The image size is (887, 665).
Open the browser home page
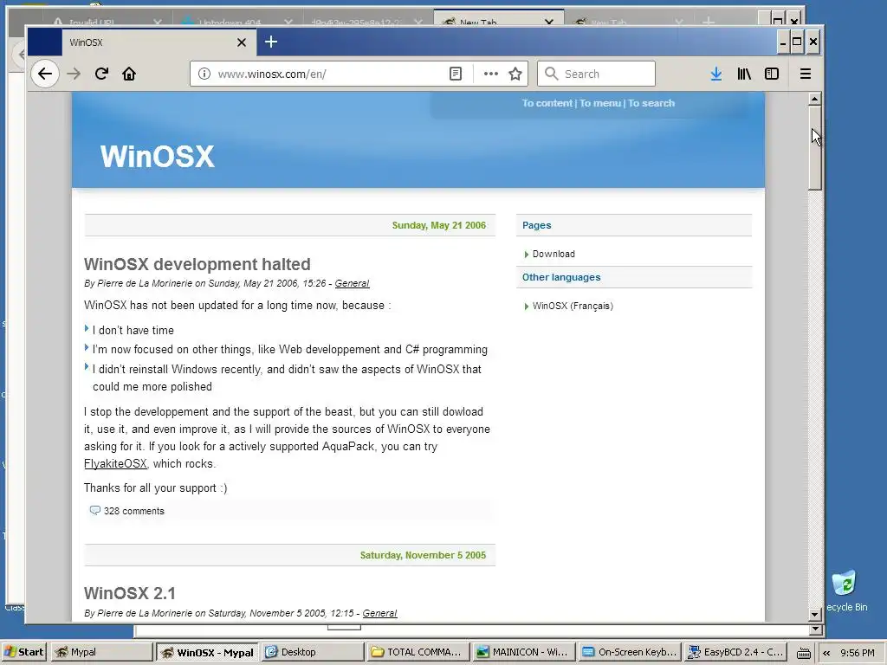pyautogui.click(x=129, y=74)
